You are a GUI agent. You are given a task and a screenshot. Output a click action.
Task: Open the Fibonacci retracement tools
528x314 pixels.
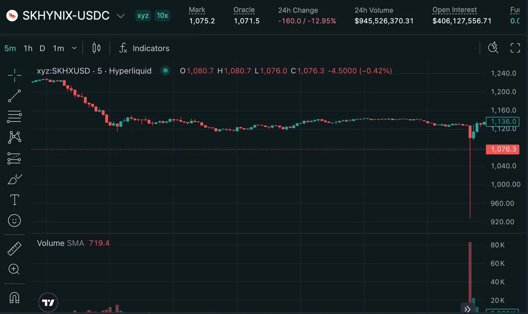point(15,117)
